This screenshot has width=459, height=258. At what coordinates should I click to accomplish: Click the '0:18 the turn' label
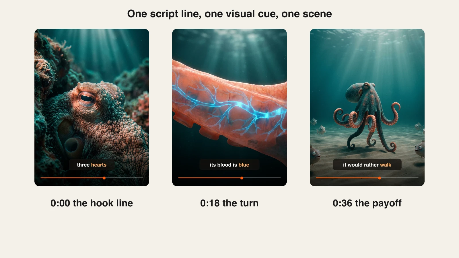(x=229, y=203)
